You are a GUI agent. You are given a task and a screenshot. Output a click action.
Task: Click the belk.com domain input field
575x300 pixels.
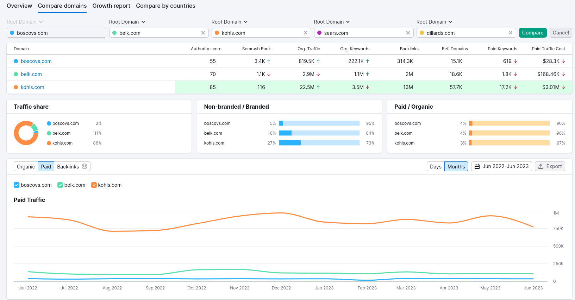[x=159, y=33]
